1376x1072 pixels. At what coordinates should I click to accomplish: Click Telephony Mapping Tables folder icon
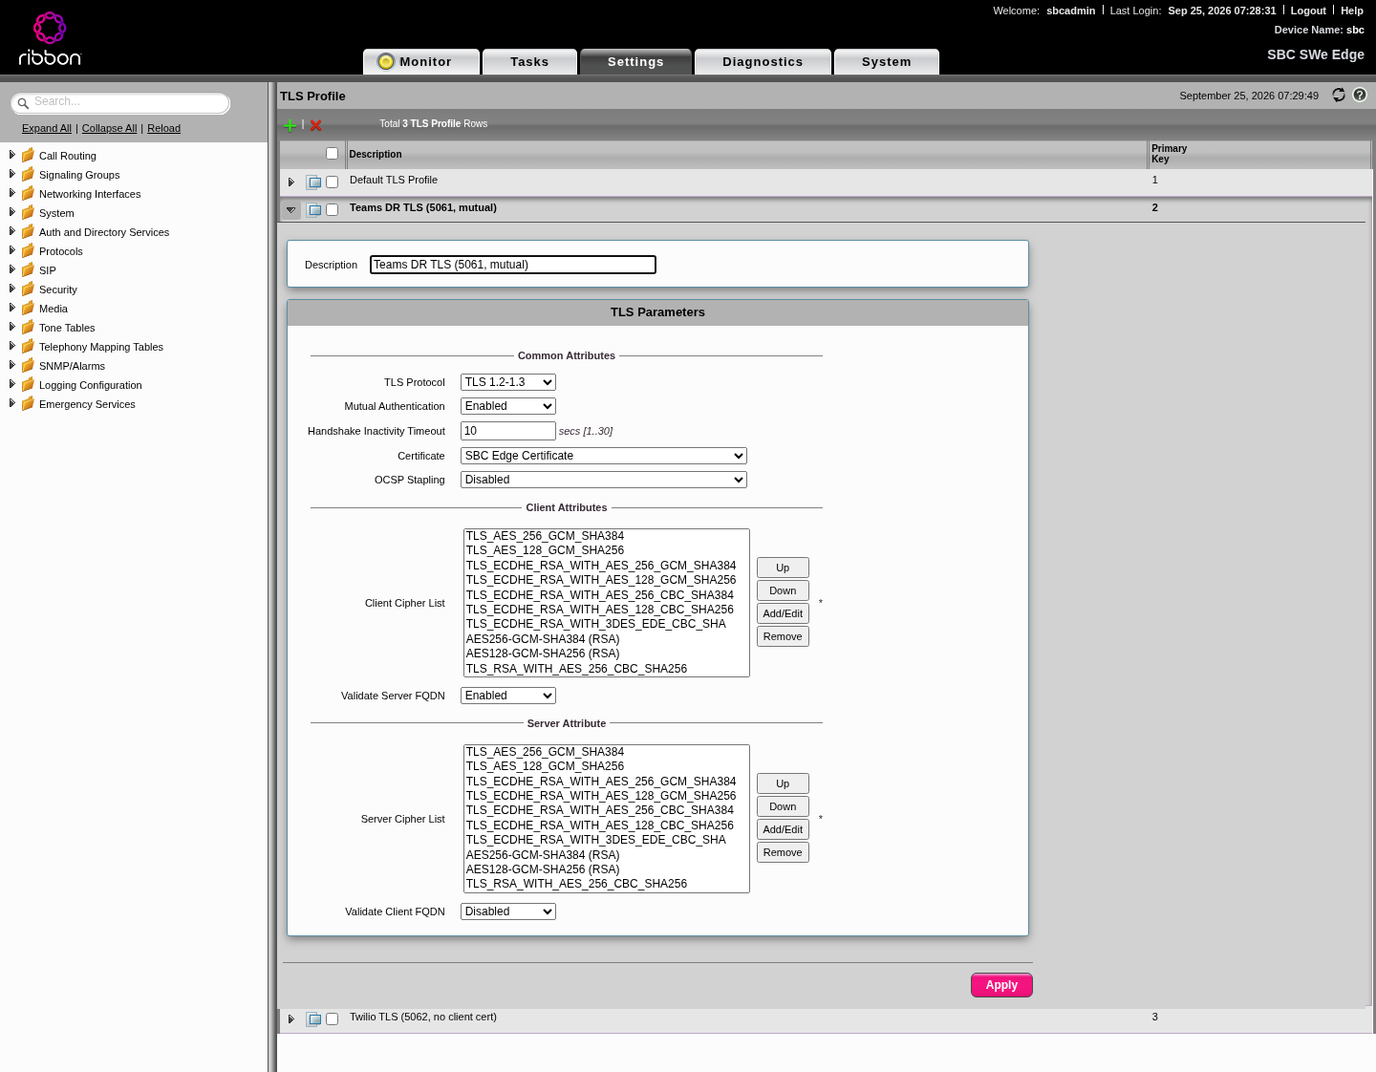pyautogui.click(x=28, y=346)
